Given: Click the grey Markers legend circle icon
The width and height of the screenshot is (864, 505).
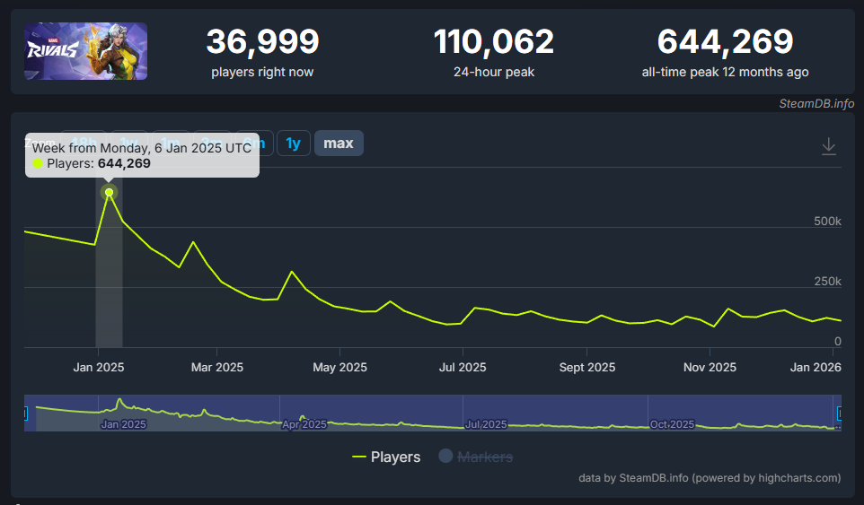Looking at the screenshot, I should [445, 457].
